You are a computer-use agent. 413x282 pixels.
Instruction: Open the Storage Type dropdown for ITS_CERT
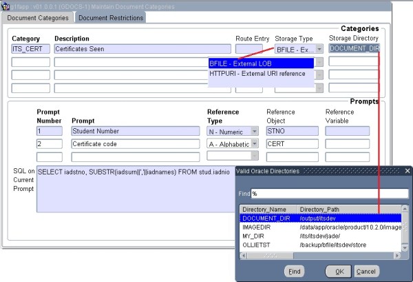click(319, 50)
